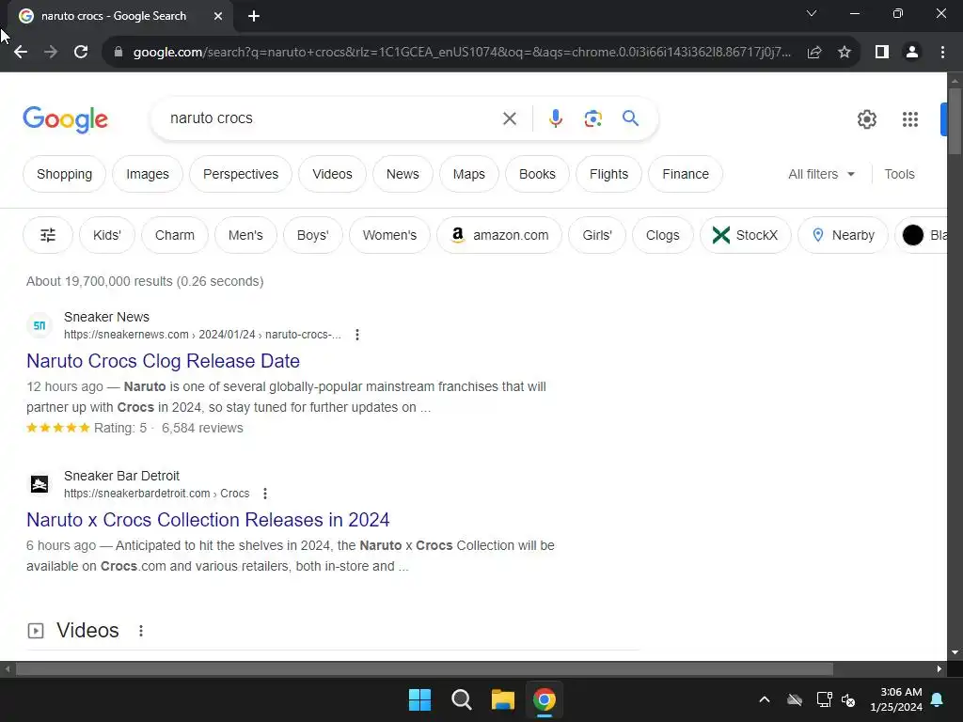Open Google quick settings gear
Image resolution: width=963 pixels, height=722 pixels.
click(x=866, y=119)
